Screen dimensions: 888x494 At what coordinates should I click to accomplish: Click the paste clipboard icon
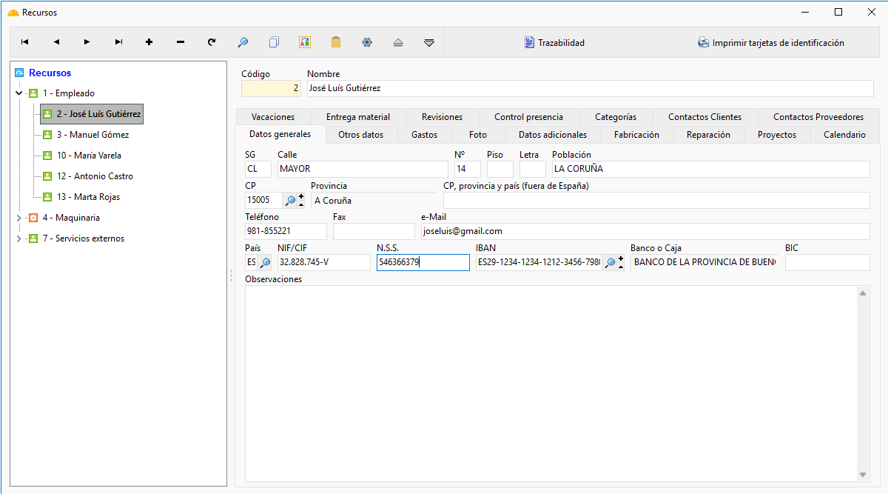(x=336, y=42)
